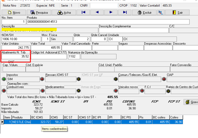The image size is (198, 138).
Task: Toggle the ICMS ST por UF indicator
Action: (79, 79)
